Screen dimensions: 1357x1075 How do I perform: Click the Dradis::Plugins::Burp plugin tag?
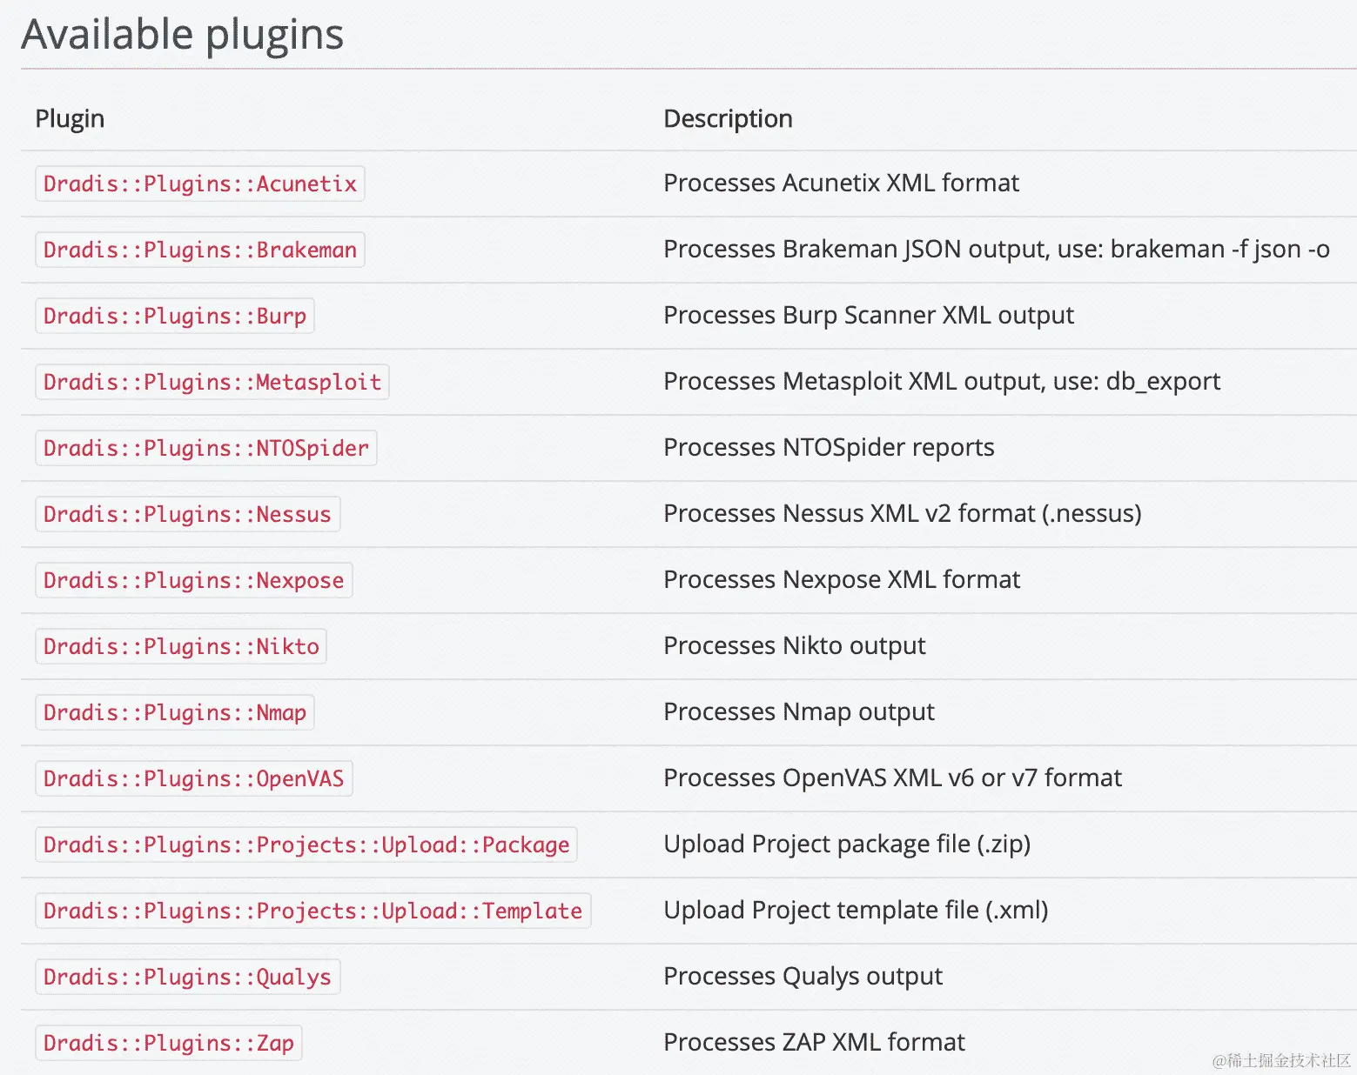(174, 316)
